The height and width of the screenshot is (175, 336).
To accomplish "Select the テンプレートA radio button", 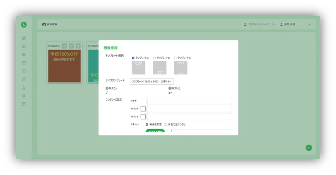I will click(x=133, y=58).
